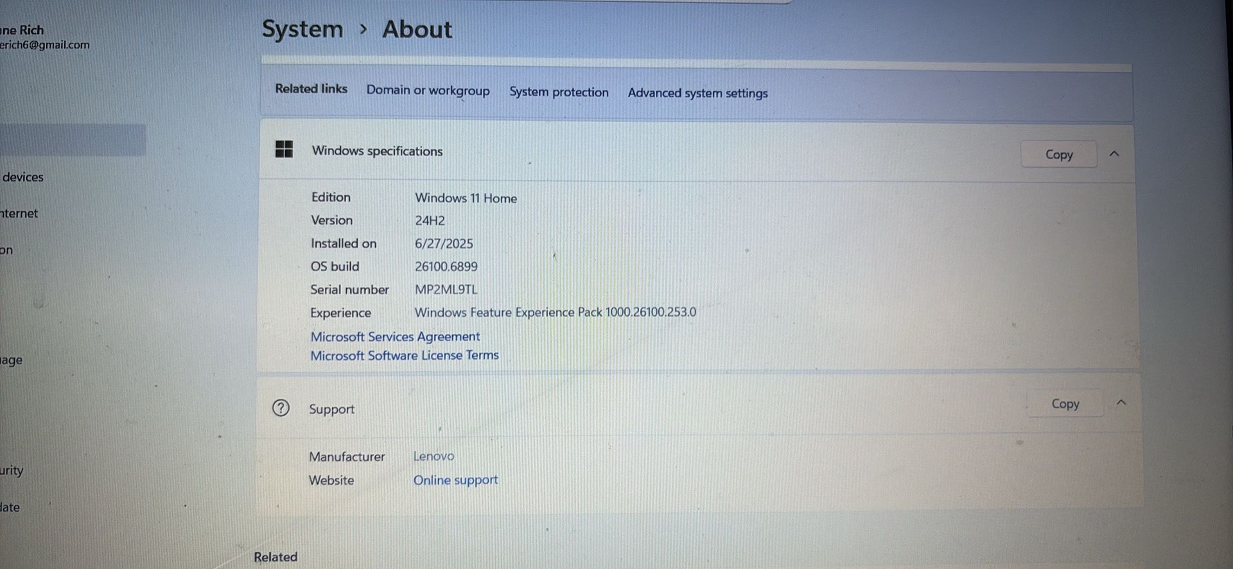Select the installed date 6/27/2025

click(444, 243)
